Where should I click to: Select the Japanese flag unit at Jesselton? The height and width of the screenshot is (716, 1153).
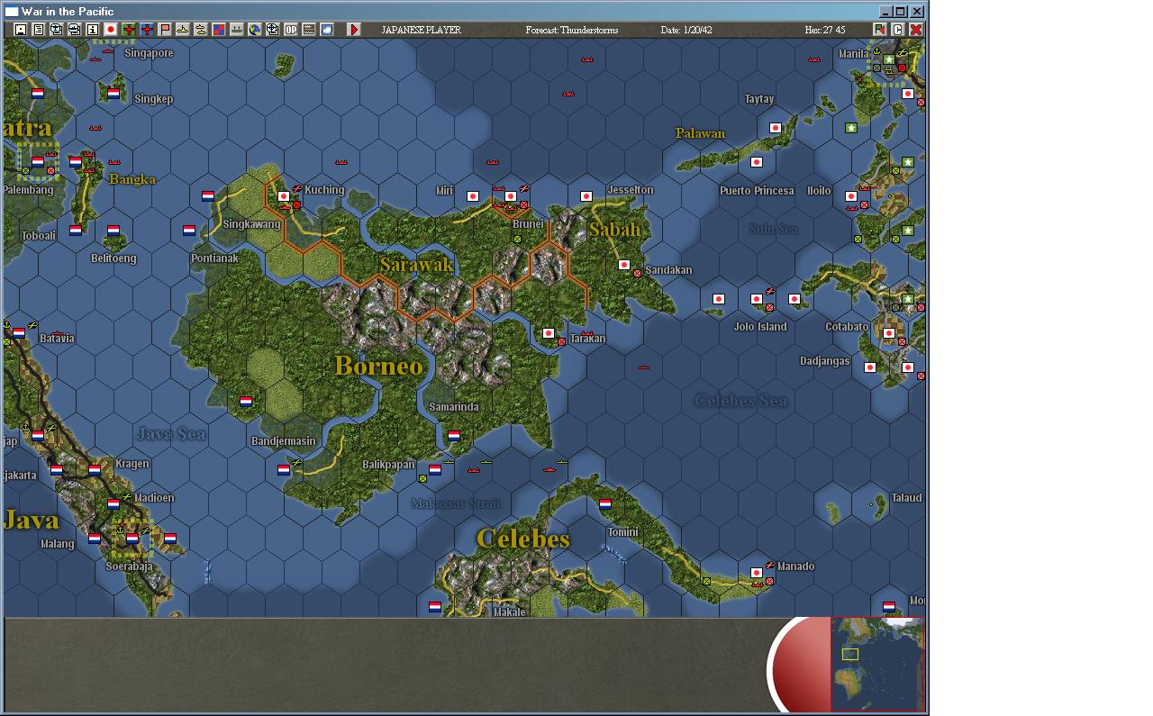pos(586,196)
